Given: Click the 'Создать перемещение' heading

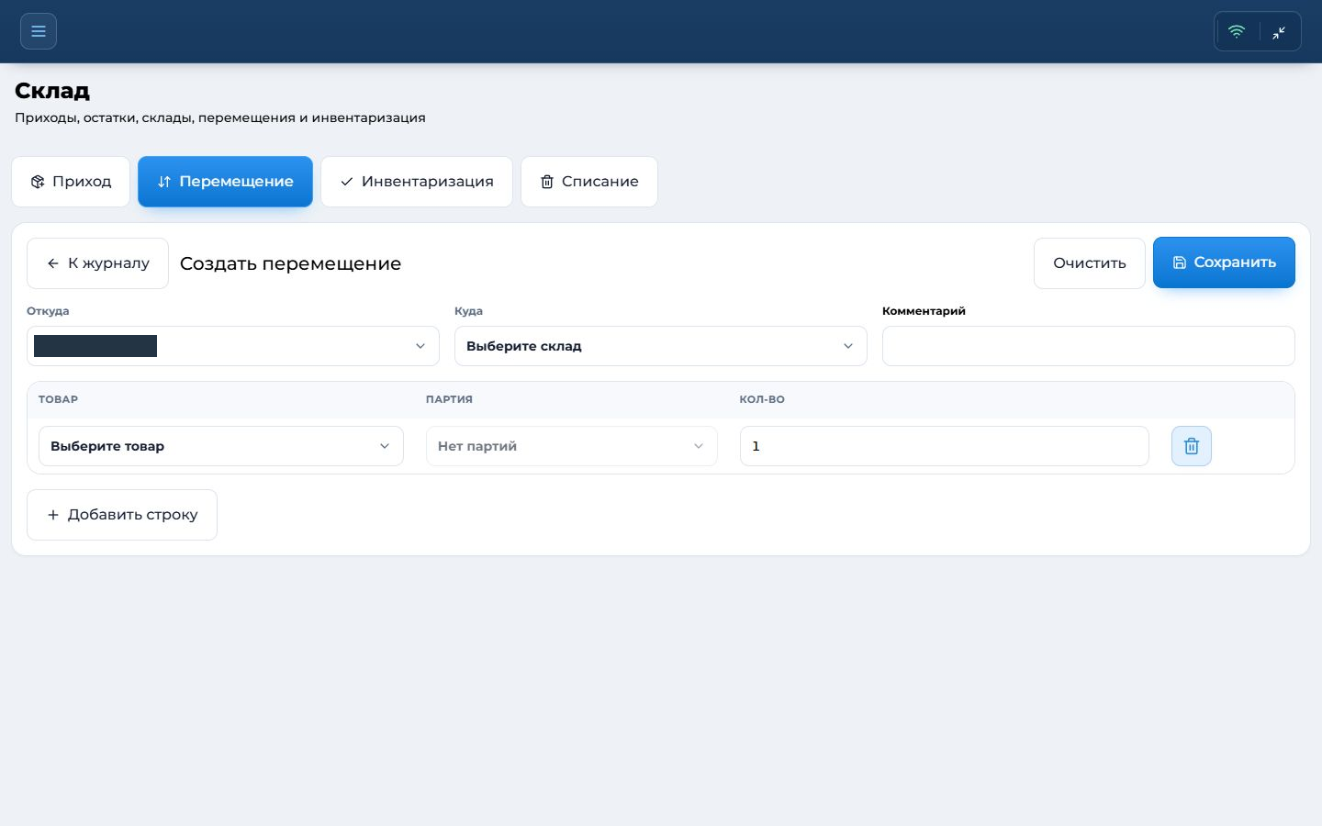Looking at the screenshot, I should pos(290,263).
